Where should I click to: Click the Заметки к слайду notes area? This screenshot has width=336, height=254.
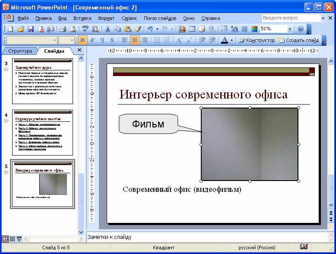coord(207,237)
